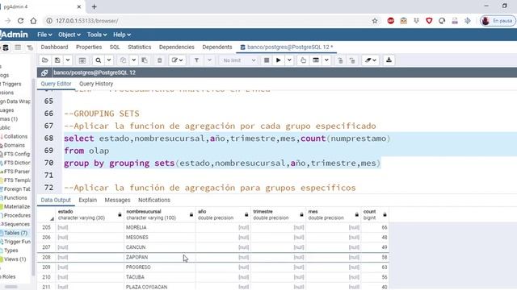Image resolution: width=517 pixels, height=290 pixels.
Task: Click the count column header
Action: coord(375,215)
